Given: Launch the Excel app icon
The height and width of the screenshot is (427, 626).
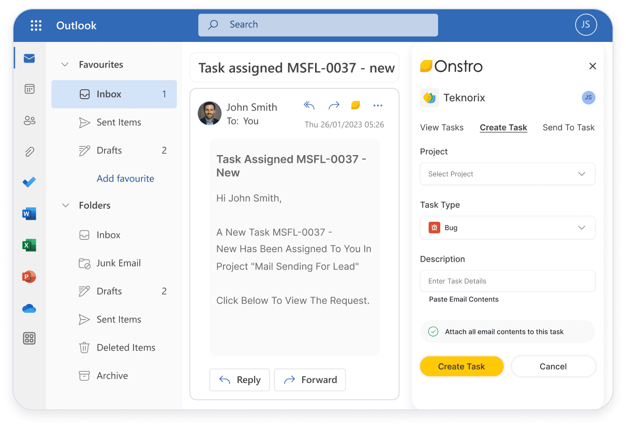Looking at the screenshot, I should [29, 245].
